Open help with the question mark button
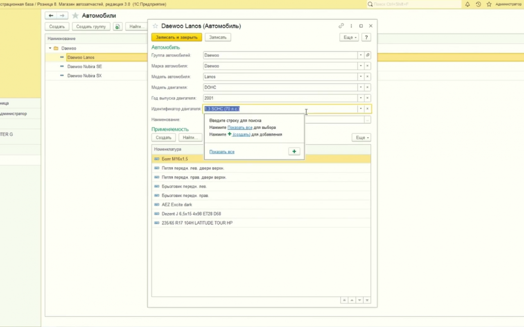The image size is (524, 327). (366, 37)
